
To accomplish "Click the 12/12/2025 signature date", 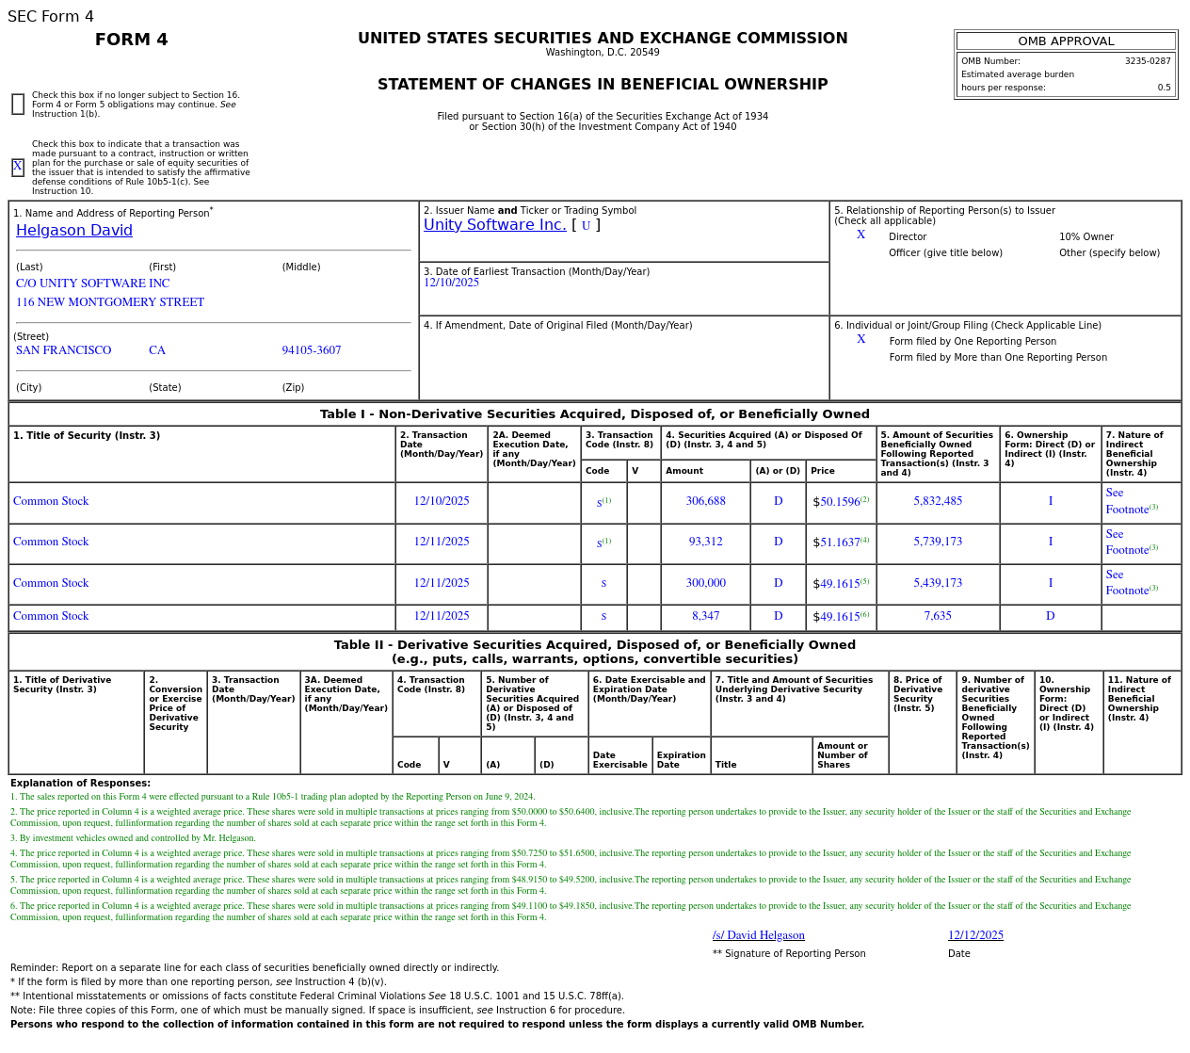I will [975, 935].
